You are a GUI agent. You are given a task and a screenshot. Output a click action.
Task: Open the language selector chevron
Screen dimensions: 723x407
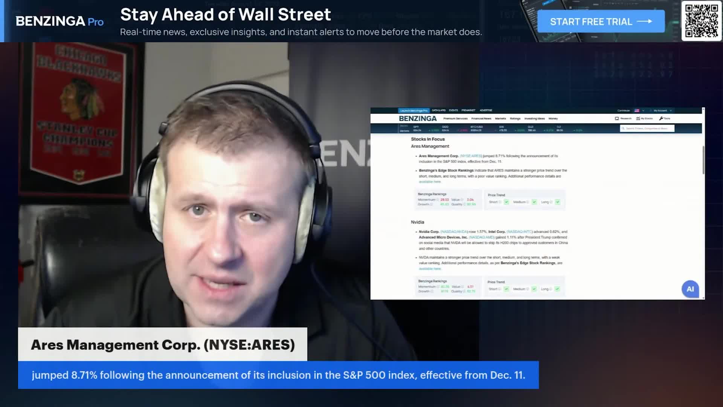[x=644, y=110]
